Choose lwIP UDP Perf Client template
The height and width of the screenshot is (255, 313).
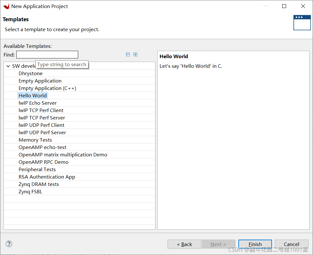coord(42,125)
